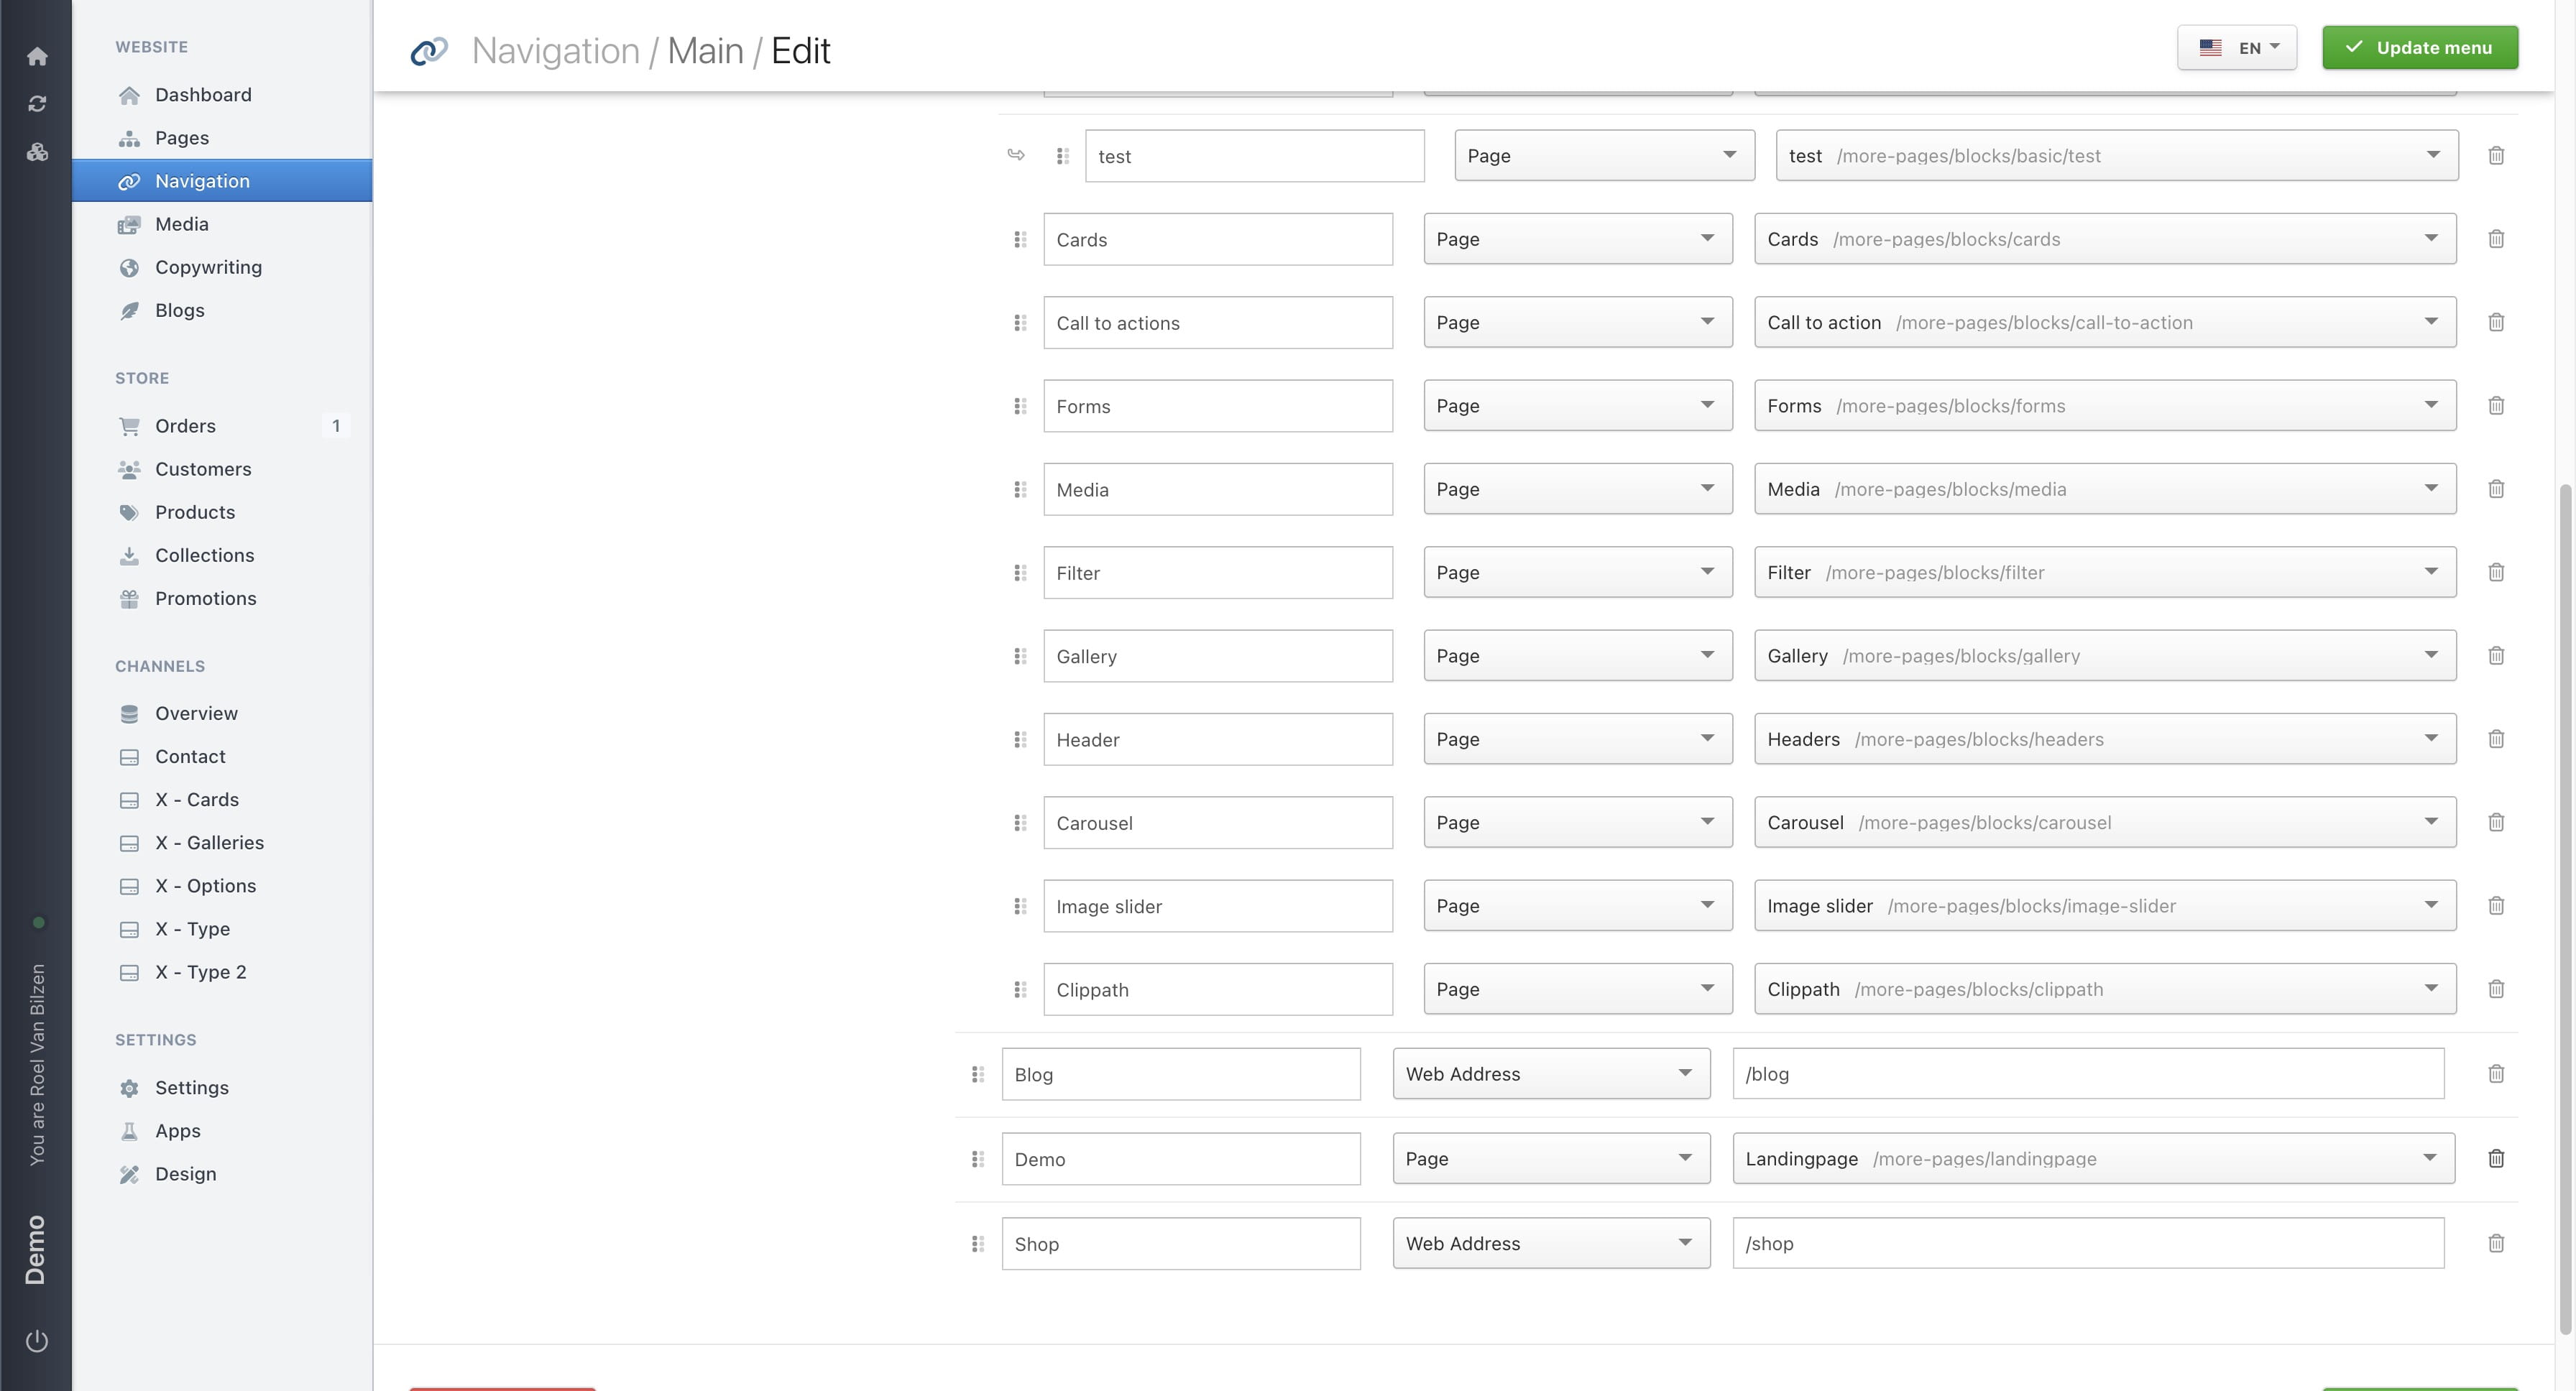Click the refresh sync icon in the dark sidebar
2576x1391 pixels.
coord(37,104)
